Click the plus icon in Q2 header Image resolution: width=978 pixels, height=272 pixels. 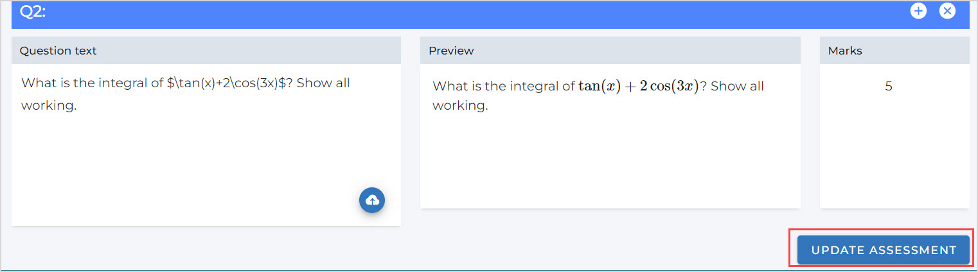click(918, 11)
